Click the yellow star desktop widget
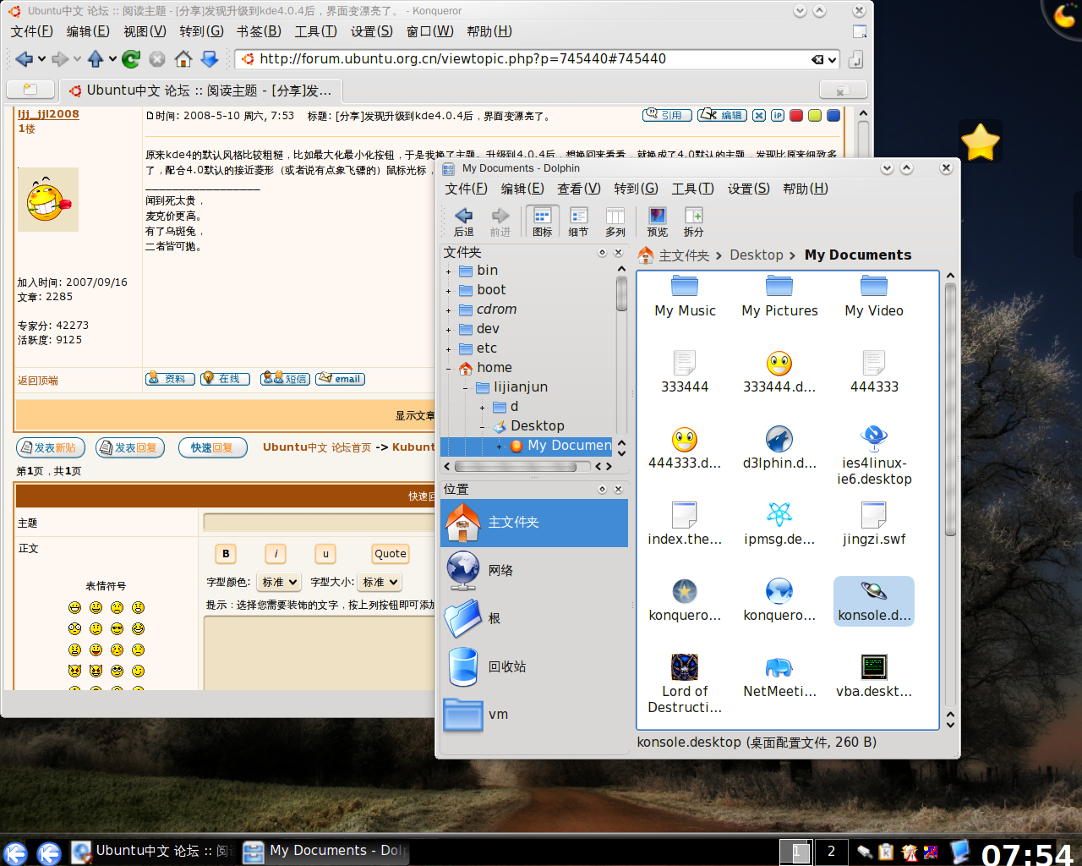 tap(981, 142)
